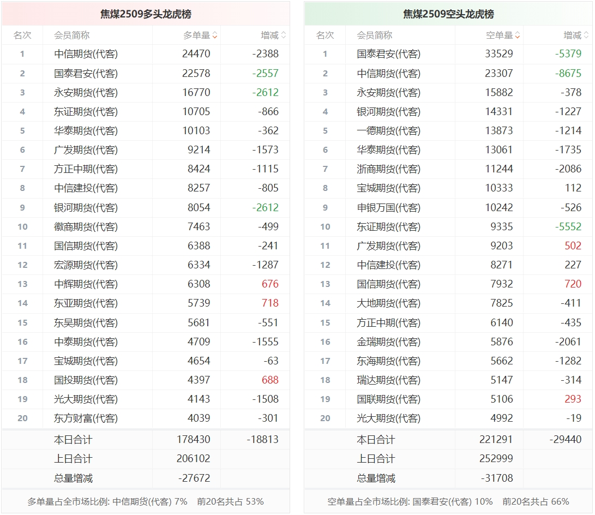The width and height of the screenshot is (595, 515).
Task: Click red change value 688
Action: 270,380
